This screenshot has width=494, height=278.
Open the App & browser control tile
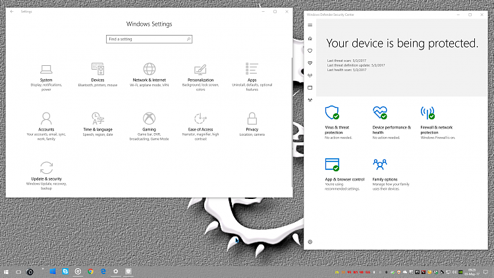[344, 175]
